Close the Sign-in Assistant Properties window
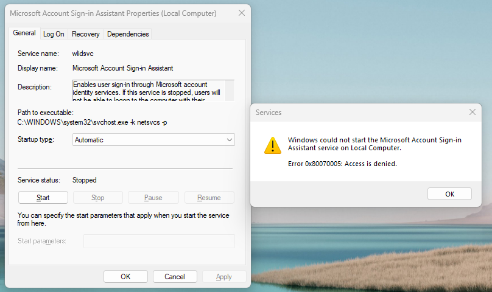 pos(242,13)
